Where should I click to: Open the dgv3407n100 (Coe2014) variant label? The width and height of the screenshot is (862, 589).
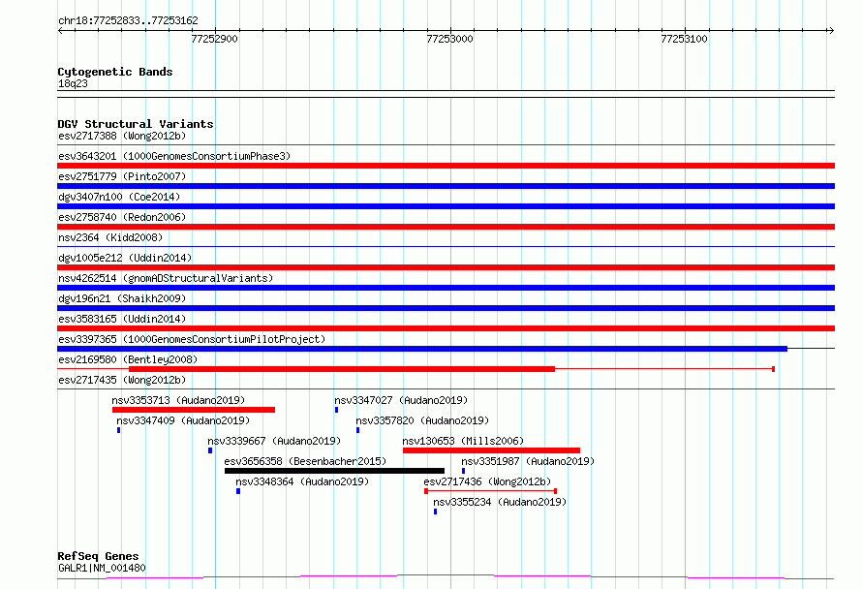[x=119, y=197]
